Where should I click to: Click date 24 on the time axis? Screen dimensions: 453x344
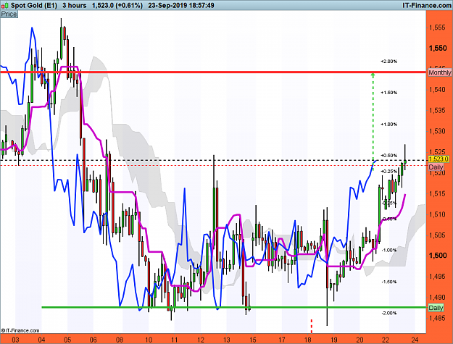click(x=415, y=340)
